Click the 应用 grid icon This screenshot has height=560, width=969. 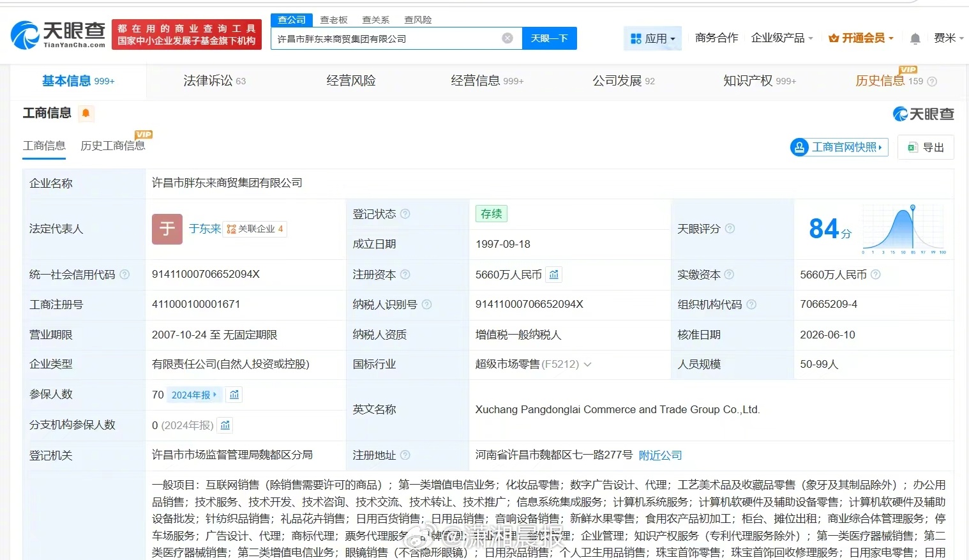point(636,39)
